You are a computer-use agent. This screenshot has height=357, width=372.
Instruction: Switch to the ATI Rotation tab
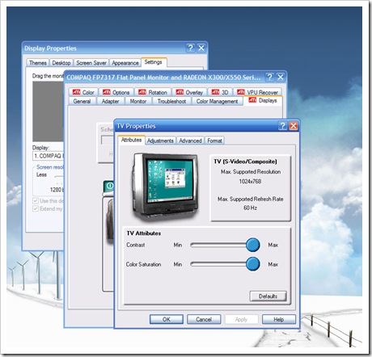coord(153,92)
